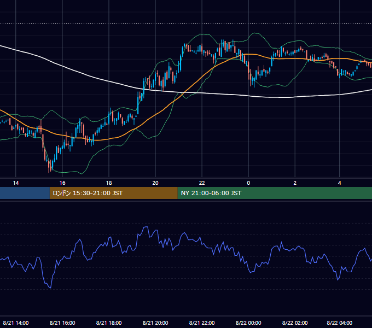Click the 8/21 22:00 date label
372x328 pixels.
[x=202, y=323]
